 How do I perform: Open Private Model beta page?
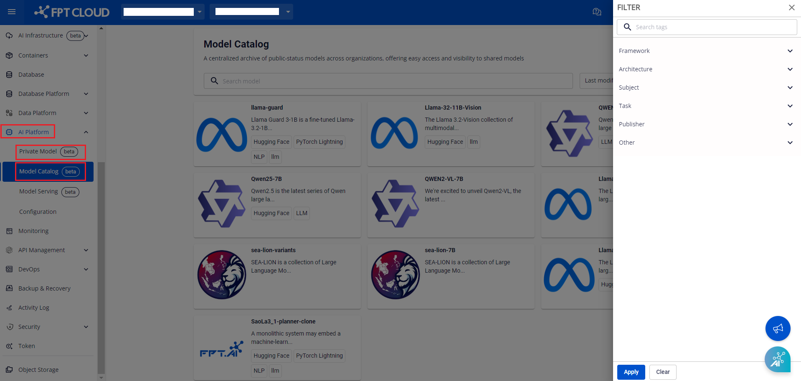coord(48,151)
